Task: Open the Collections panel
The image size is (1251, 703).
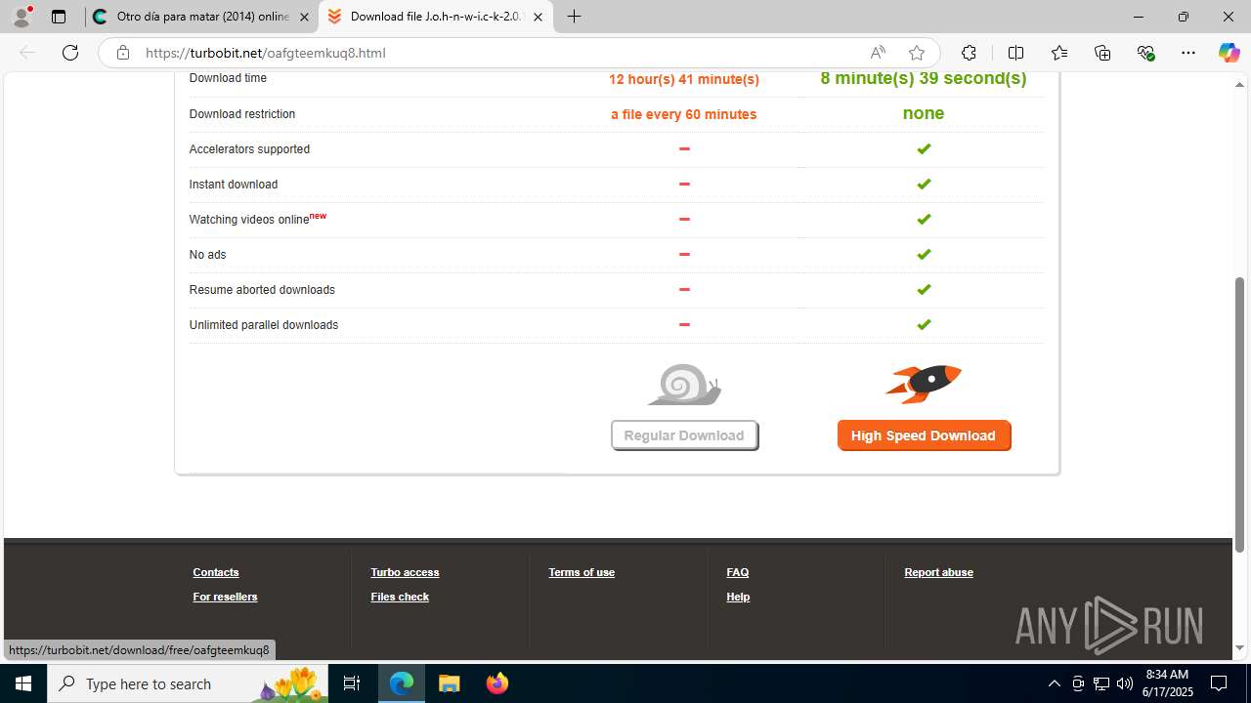Action: click(1102, 53)
